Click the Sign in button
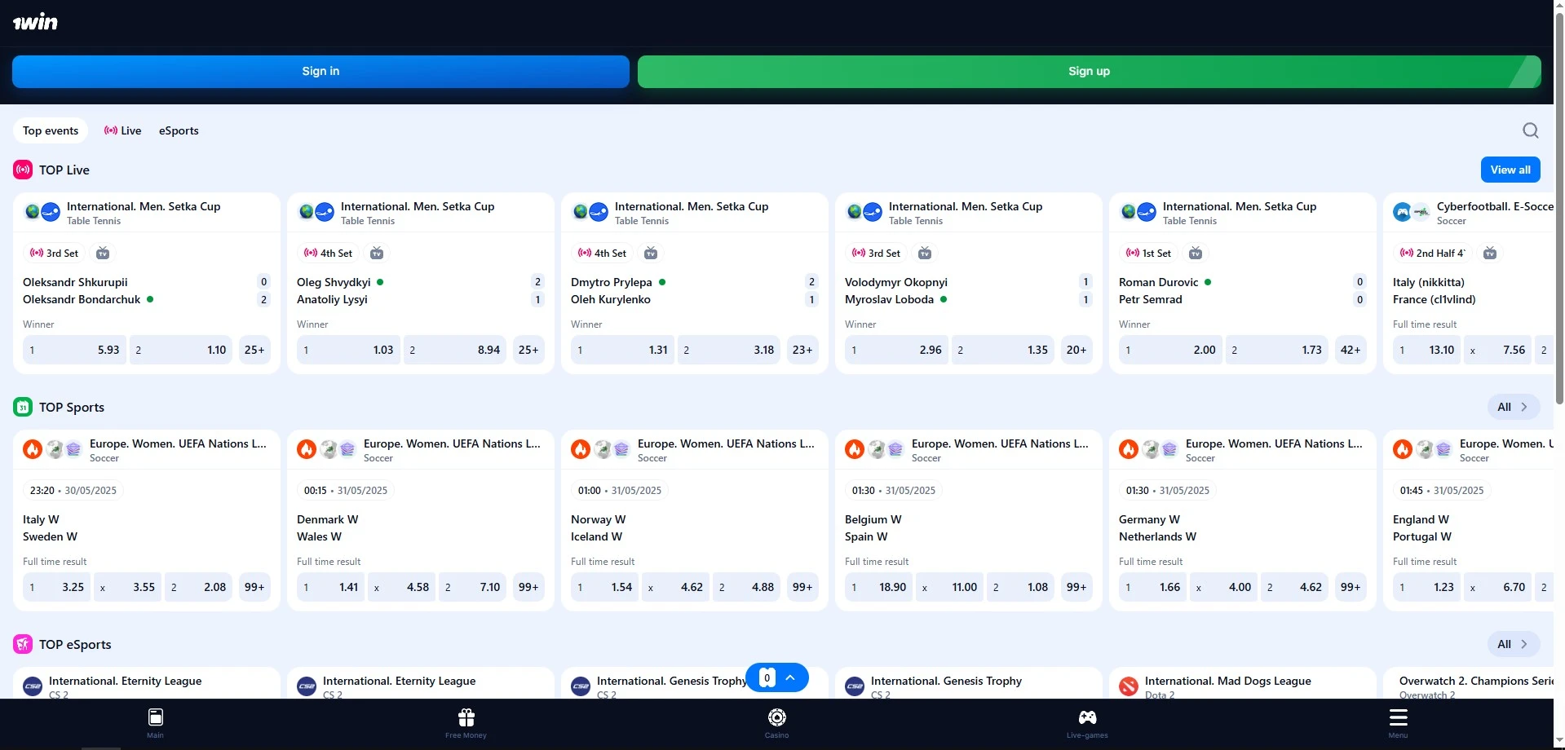1565x750 pixels. [321, 72]
